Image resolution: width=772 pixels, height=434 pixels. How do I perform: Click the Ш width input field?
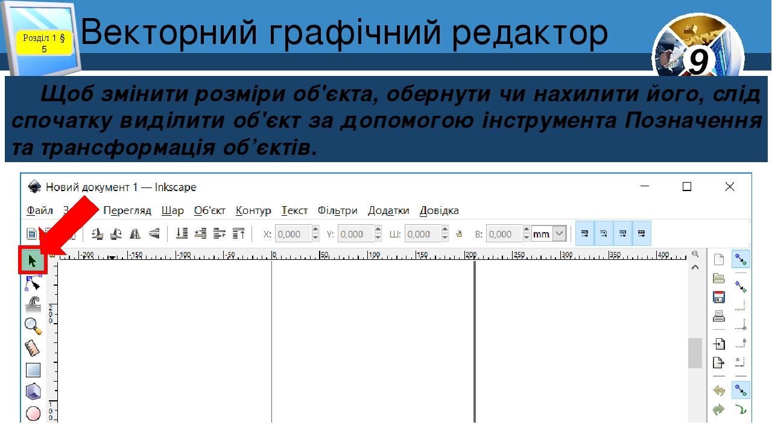tap(423, 234)
